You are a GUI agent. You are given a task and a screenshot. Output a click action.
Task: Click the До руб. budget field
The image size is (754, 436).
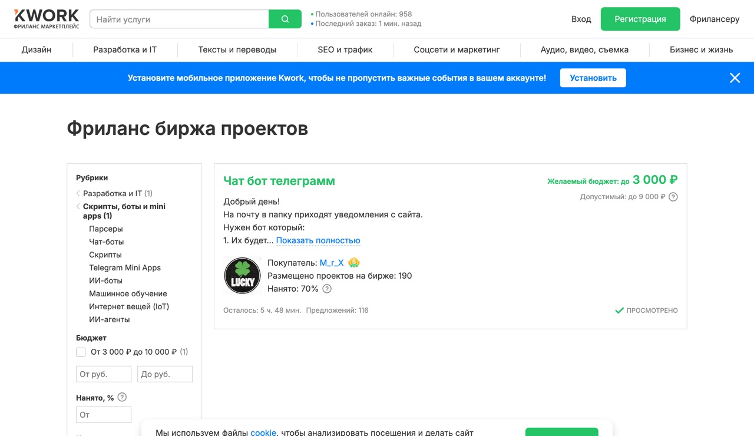click(x=165, y=374)
